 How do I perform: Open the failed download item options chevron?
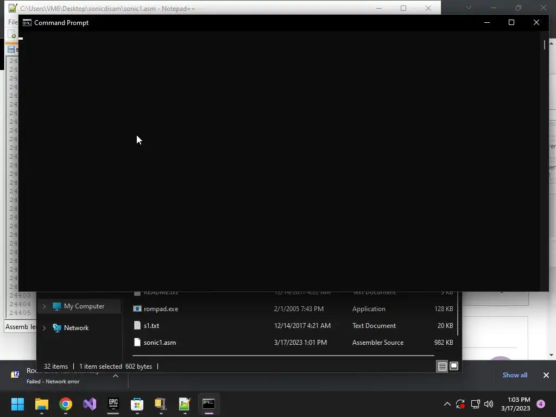coord(116,376)
